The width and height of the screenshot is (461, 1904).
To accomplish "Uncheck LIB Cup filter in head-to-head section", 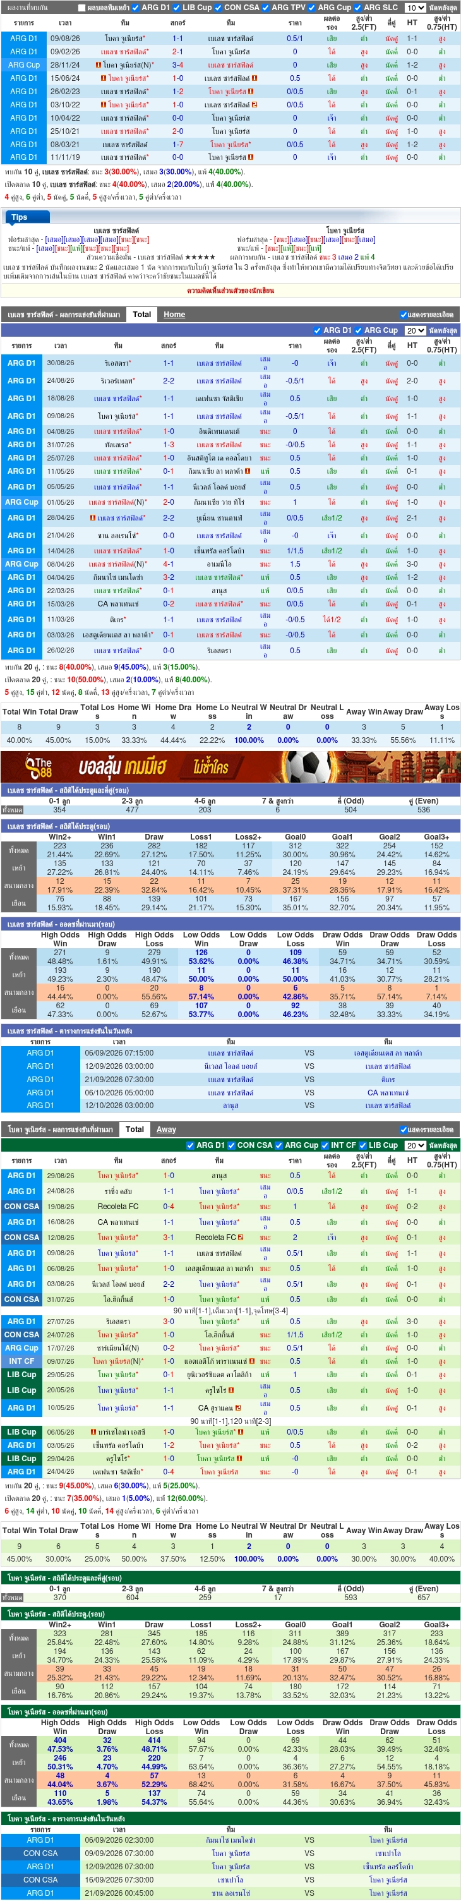I will tap(176, 8).
